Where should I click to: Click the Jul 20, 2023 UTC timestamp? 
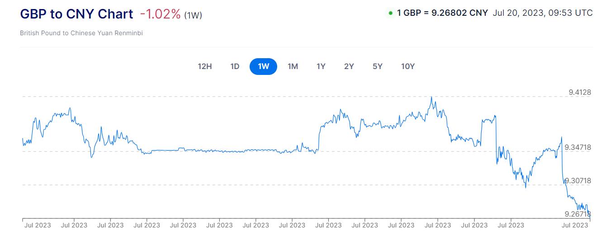(x=543, y=13)
